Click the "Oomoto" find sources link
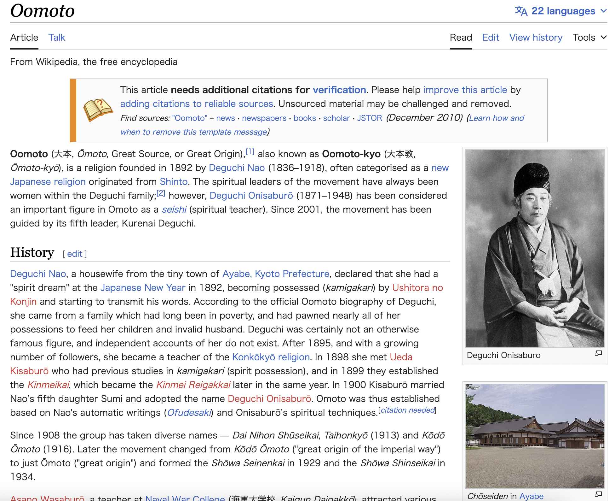The height and width of the screenshot is (501, 615). pos(190,118)
